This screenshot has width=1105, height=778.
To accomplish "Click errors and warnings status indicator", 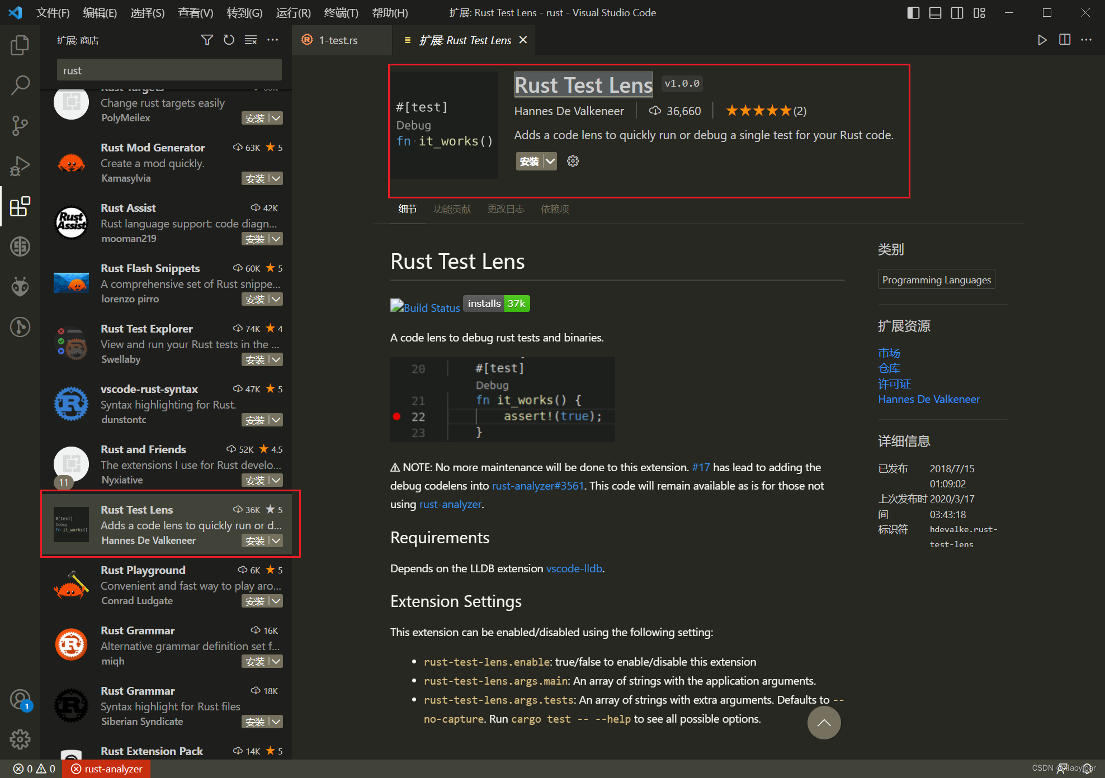I will [35, 768].
